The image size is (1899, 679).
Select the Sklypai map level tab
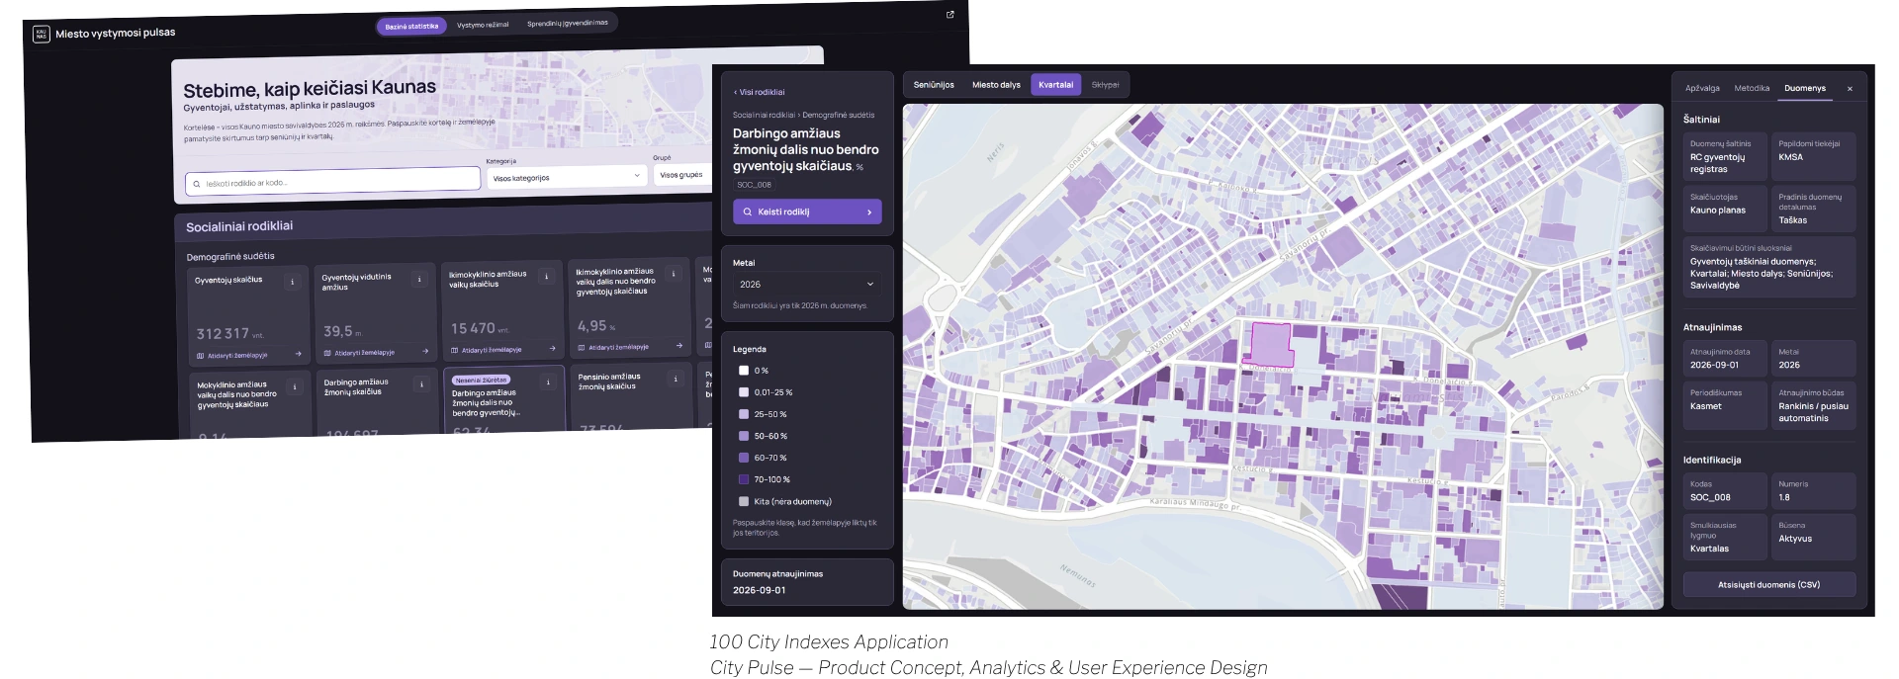click(x=1105, y=85)
